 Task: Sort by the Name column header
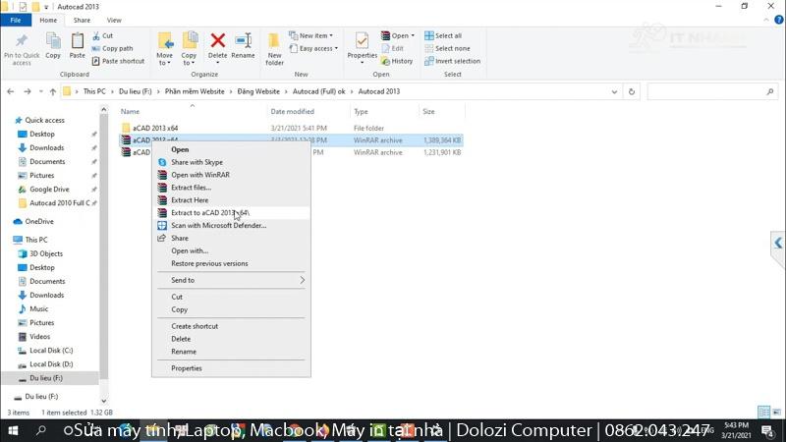pos(130,112)
